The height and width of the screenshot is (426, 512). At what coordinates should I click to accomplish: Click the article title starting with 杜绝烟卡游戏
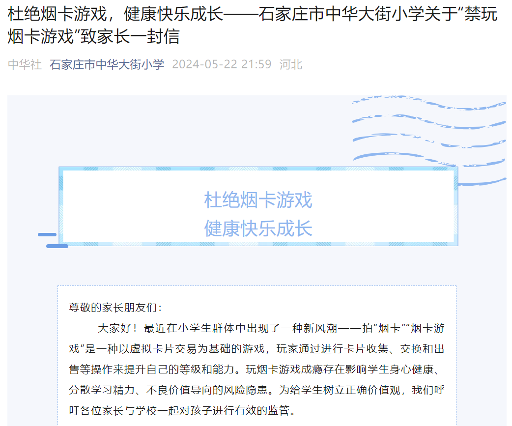[252, 25]
